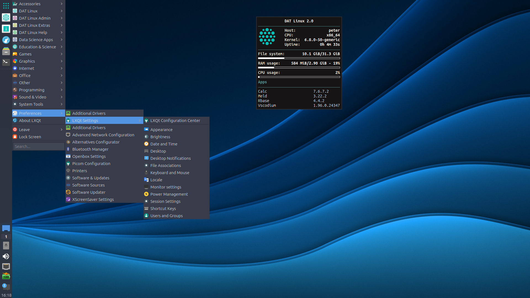The width and height of the screenshot is (530, 298).
Task: Open Desktop Notifications settings
Action: (x=176, y=158)
